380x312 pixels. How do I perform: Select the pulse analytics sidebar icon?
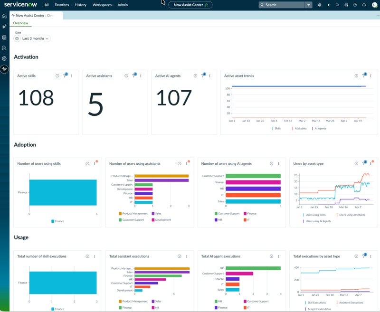(x=4, y=69)
